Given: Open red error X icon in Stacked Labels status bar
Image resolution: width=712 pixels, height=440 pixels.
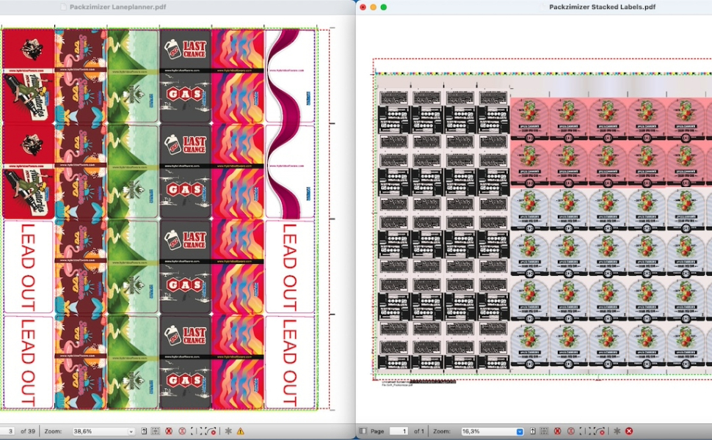Looking at the screenshot, I should 629,431.
